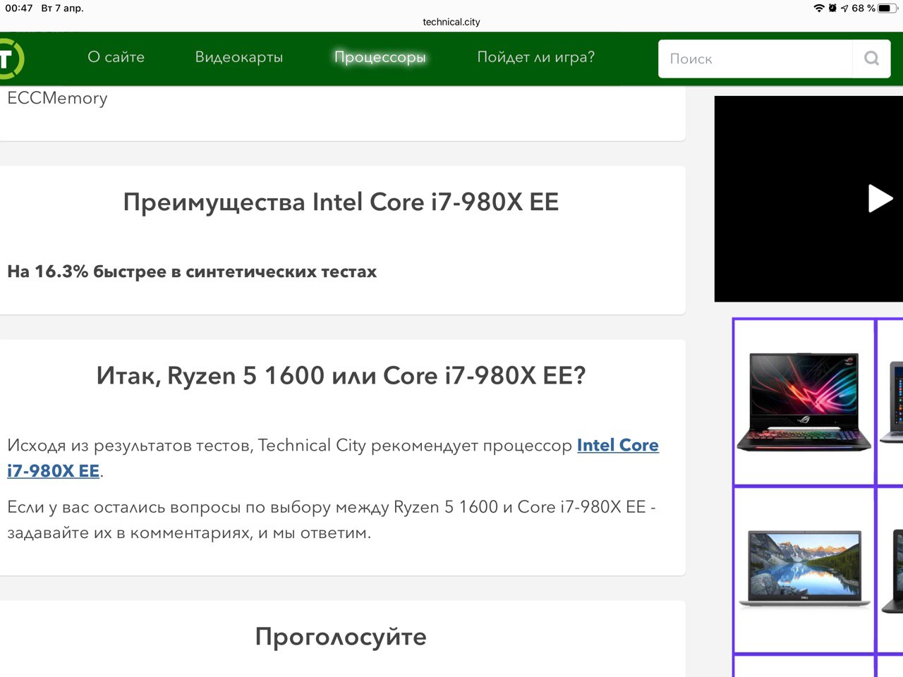Tap the 'Вт 7 апр.' date
The width and height of the screenshot is (903, 677).
[62, 8]
